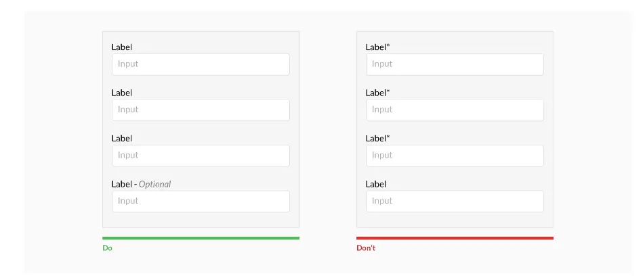
Task: Click the first 'Label*' text in Don't panel
Action: click(x=377, y=47)
